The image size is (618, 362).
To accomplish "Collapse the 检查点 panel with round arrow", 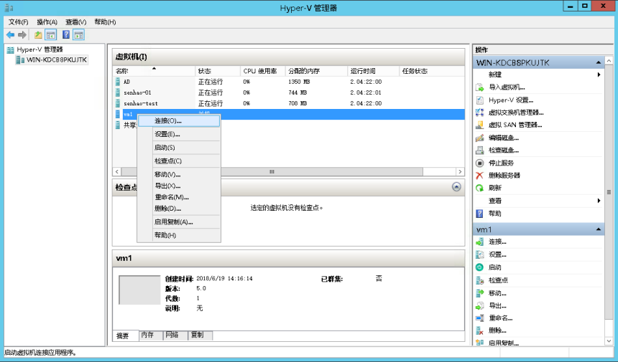I will pos(456,187).
